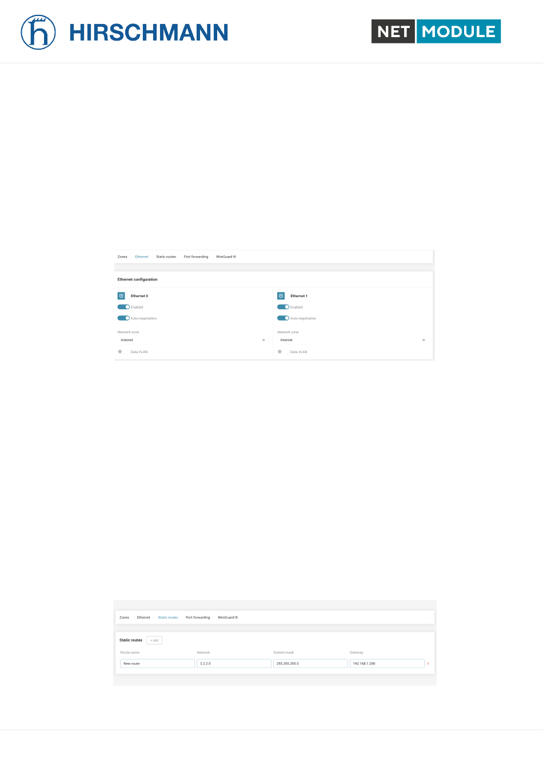Click the Subnet mask column header
Image resolution: width=543 pixels, height=768 pixels.
284,653
